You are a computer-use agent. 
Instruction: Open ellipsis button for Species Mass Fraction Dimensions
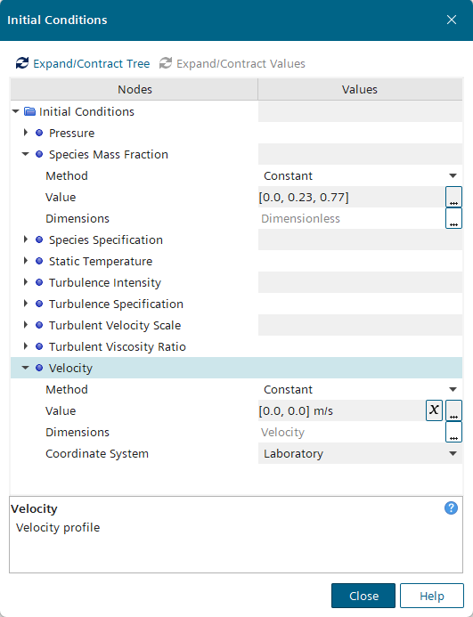[x=453, y=218]
